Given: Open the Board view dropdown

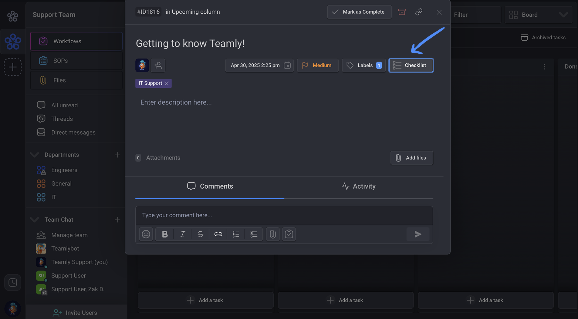Looking at the screenshot, I should pyautogui.click(x=538, y=15).
